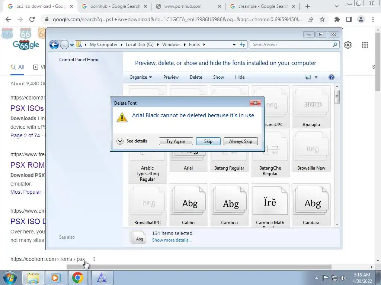Click Fonts breadcrumb segment
This screenshot has height=285, width=381.
pyautogui.click(x=194, y=45)
